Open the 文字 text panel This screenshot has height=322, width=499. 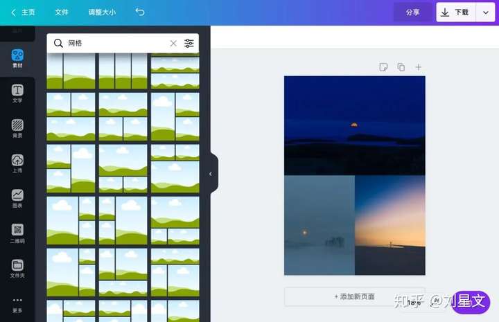(17, 93)
